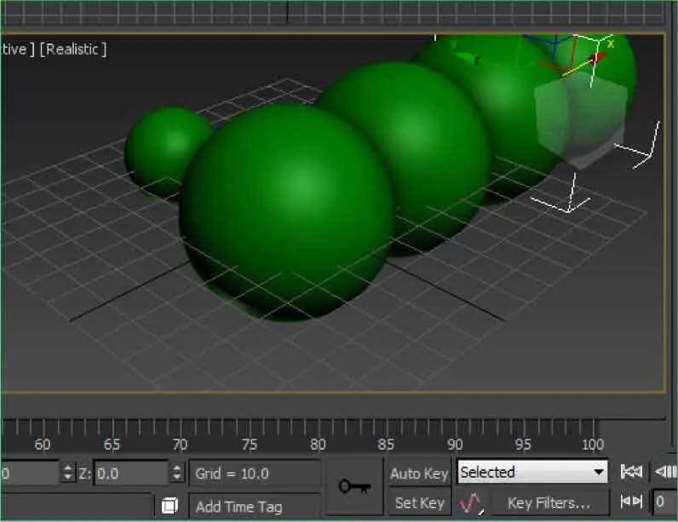Viewport: 678px width, 522px height.
Task: Click frame 80 on the timeline track
Action: point(318,426)
